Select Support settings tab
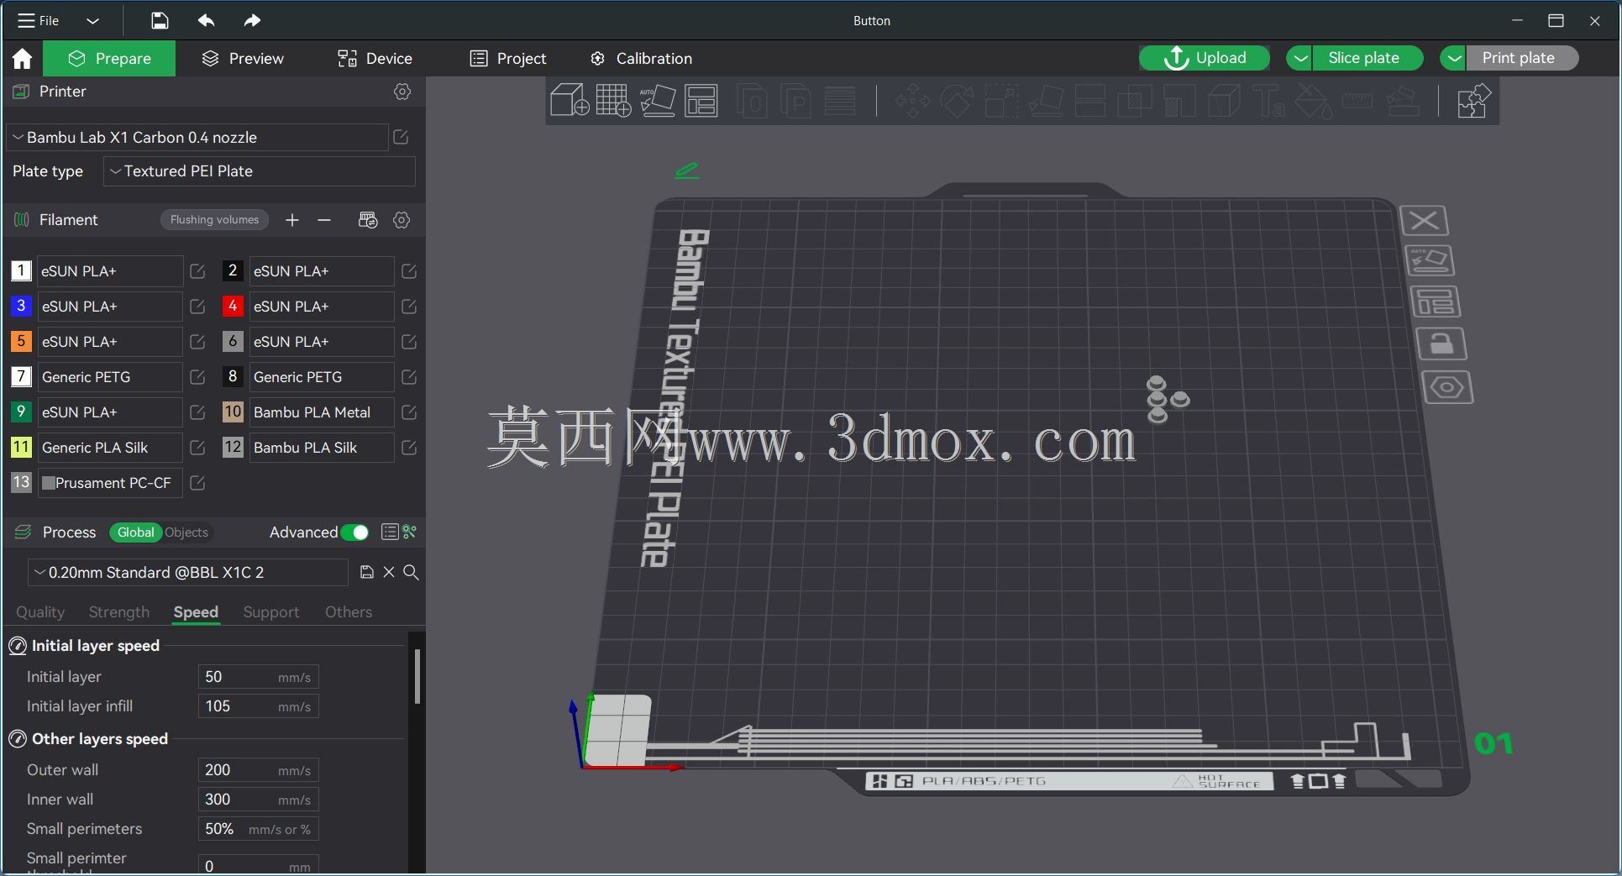Image resolution: width=1622 pixels, height=876 pixels. pos(271,612)
